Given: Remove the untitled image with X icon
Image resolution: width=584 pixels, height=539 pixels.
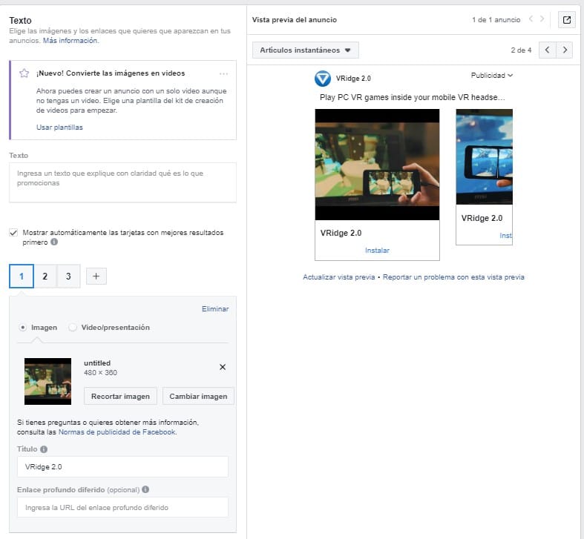Looking at the screenshot, I should pyautogui.click(x=223, y=367).
